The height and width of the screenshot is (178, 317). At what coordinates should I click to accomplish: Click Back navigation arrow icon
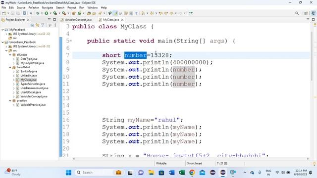[x=171, y=13]
